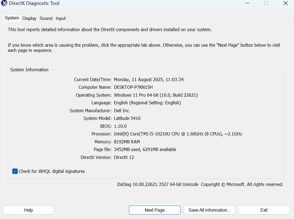294x219 pixels.
Task: Click the System Information group label
Action: click(x=29, y=70)
